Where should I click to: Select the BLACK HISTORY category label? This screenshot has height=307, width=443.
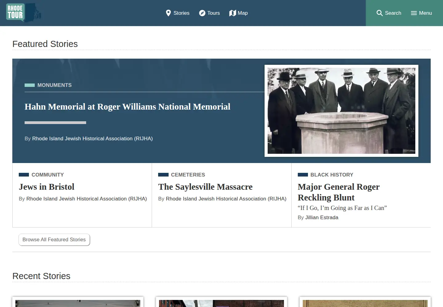(x=332, y=175)
